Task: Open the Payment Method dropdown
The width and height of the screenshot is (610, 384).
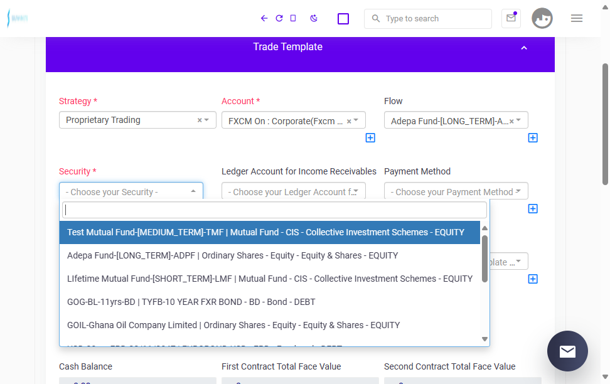Action: point(456,191)
